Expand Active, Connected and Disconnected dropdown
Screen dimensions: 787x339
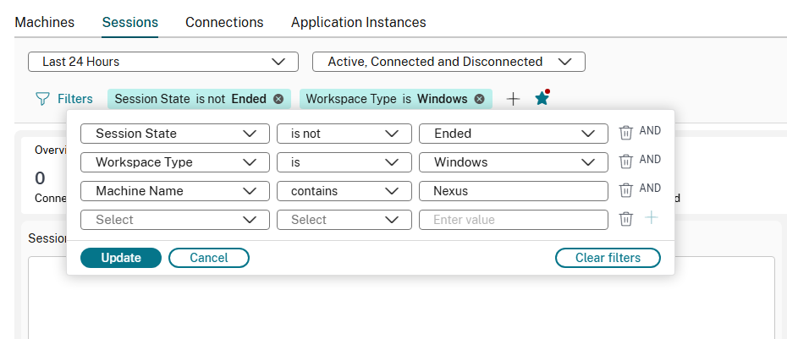(449, 62)
